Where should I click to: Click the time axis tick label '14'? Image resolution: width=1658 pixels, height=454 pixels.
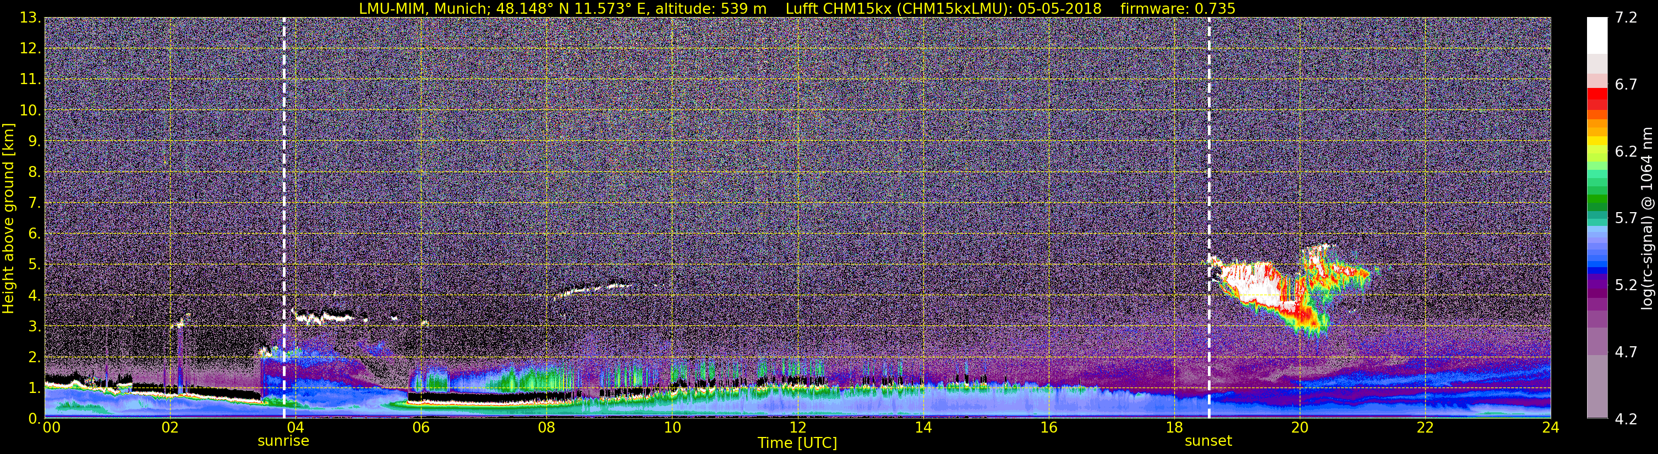923,428
